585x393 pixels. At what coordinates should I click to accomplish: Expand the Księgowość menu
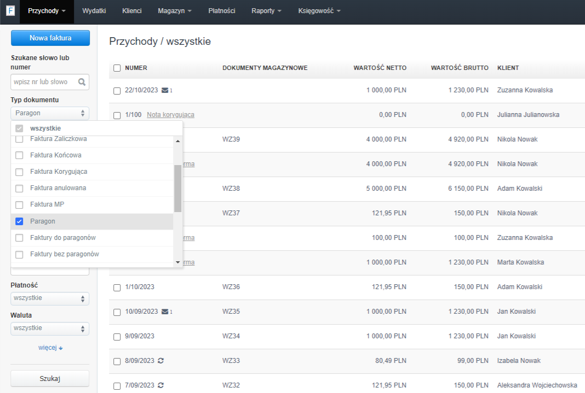319,11
